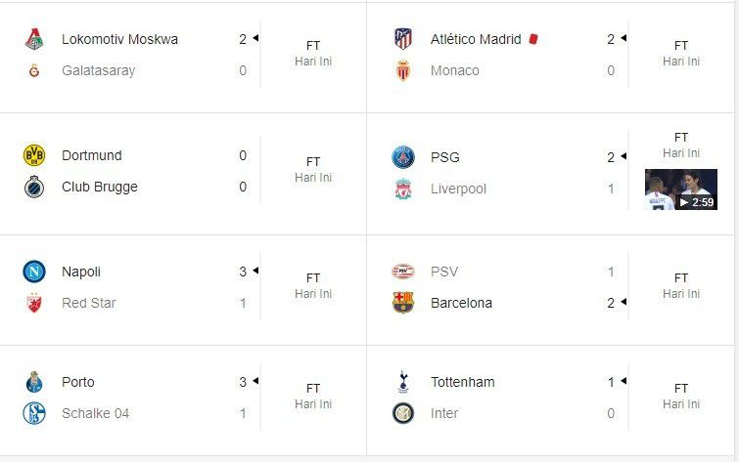Open FT status of Dortmund match
This screenshot has width=739, height=462.
[x=313, y=162]
